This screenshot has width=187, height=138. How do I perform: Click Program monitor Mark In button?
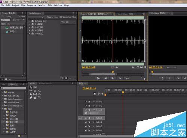(162, 78)
